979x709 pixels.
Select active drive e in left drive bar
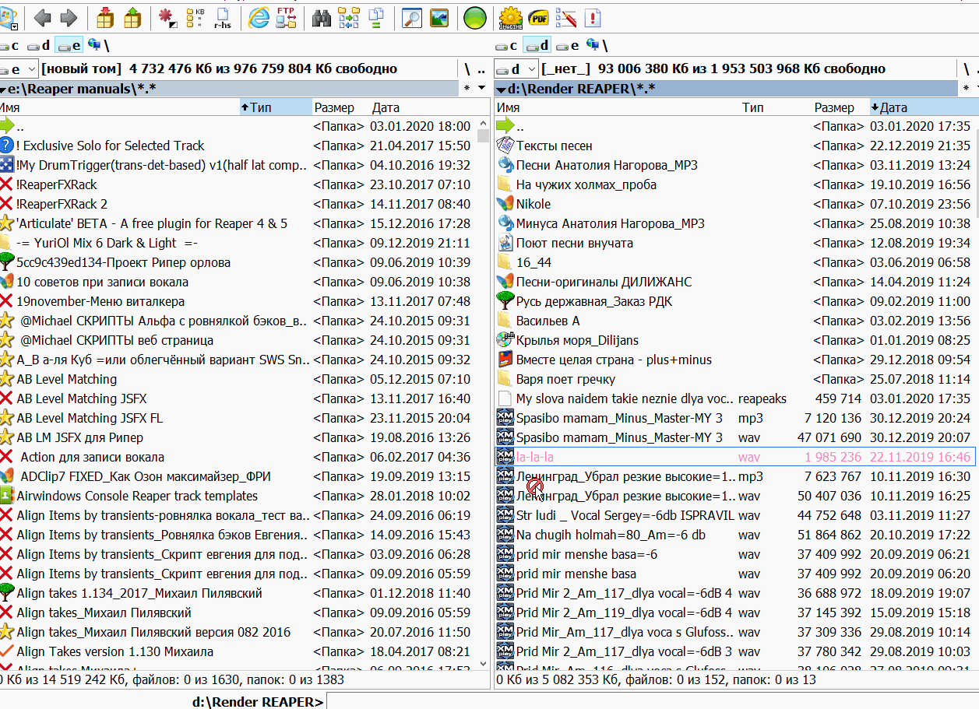coord(69,46)
